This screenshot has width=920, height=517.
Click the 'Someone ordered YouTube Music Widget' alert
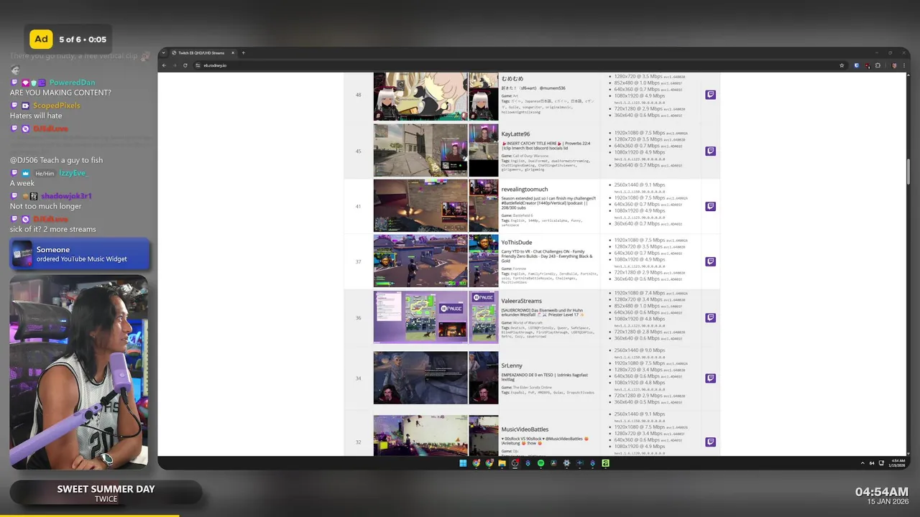point(79,254)
